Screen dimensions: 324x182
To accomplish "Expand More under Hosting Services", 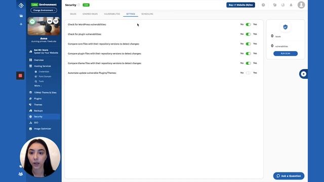I will pos(38,85).
